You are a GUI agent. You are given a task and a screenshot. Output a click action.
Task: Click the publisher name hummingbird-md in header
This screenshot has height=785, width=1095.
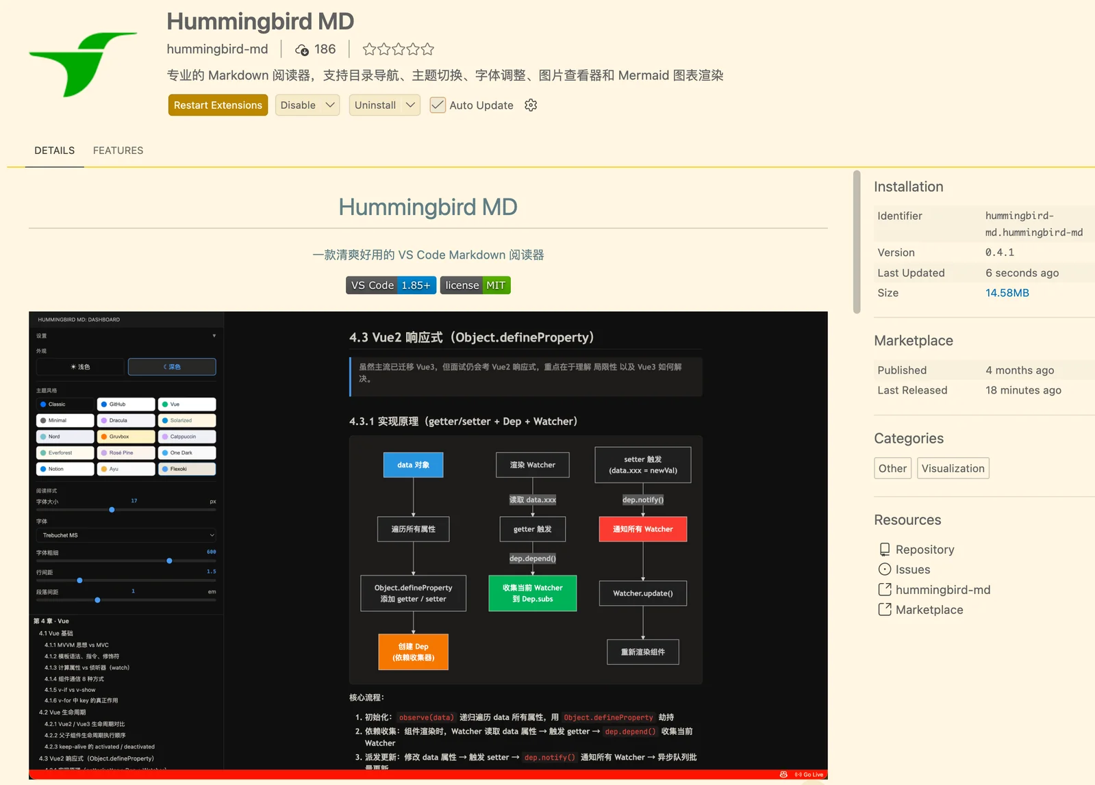coord(217,49)
